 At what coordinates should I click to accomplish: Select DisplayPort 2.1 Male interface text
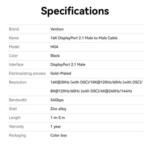coord(68,65)
